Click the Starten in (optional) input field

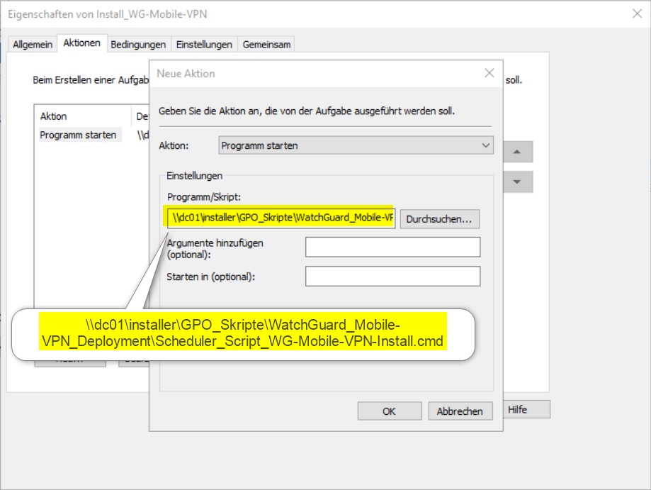point(392,276)
